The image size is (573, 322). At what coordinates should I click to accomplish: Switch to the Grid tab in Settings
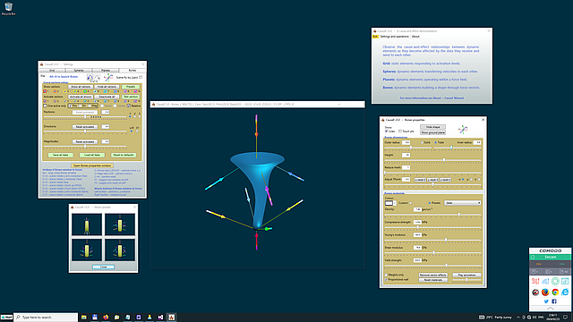[52, 70]
